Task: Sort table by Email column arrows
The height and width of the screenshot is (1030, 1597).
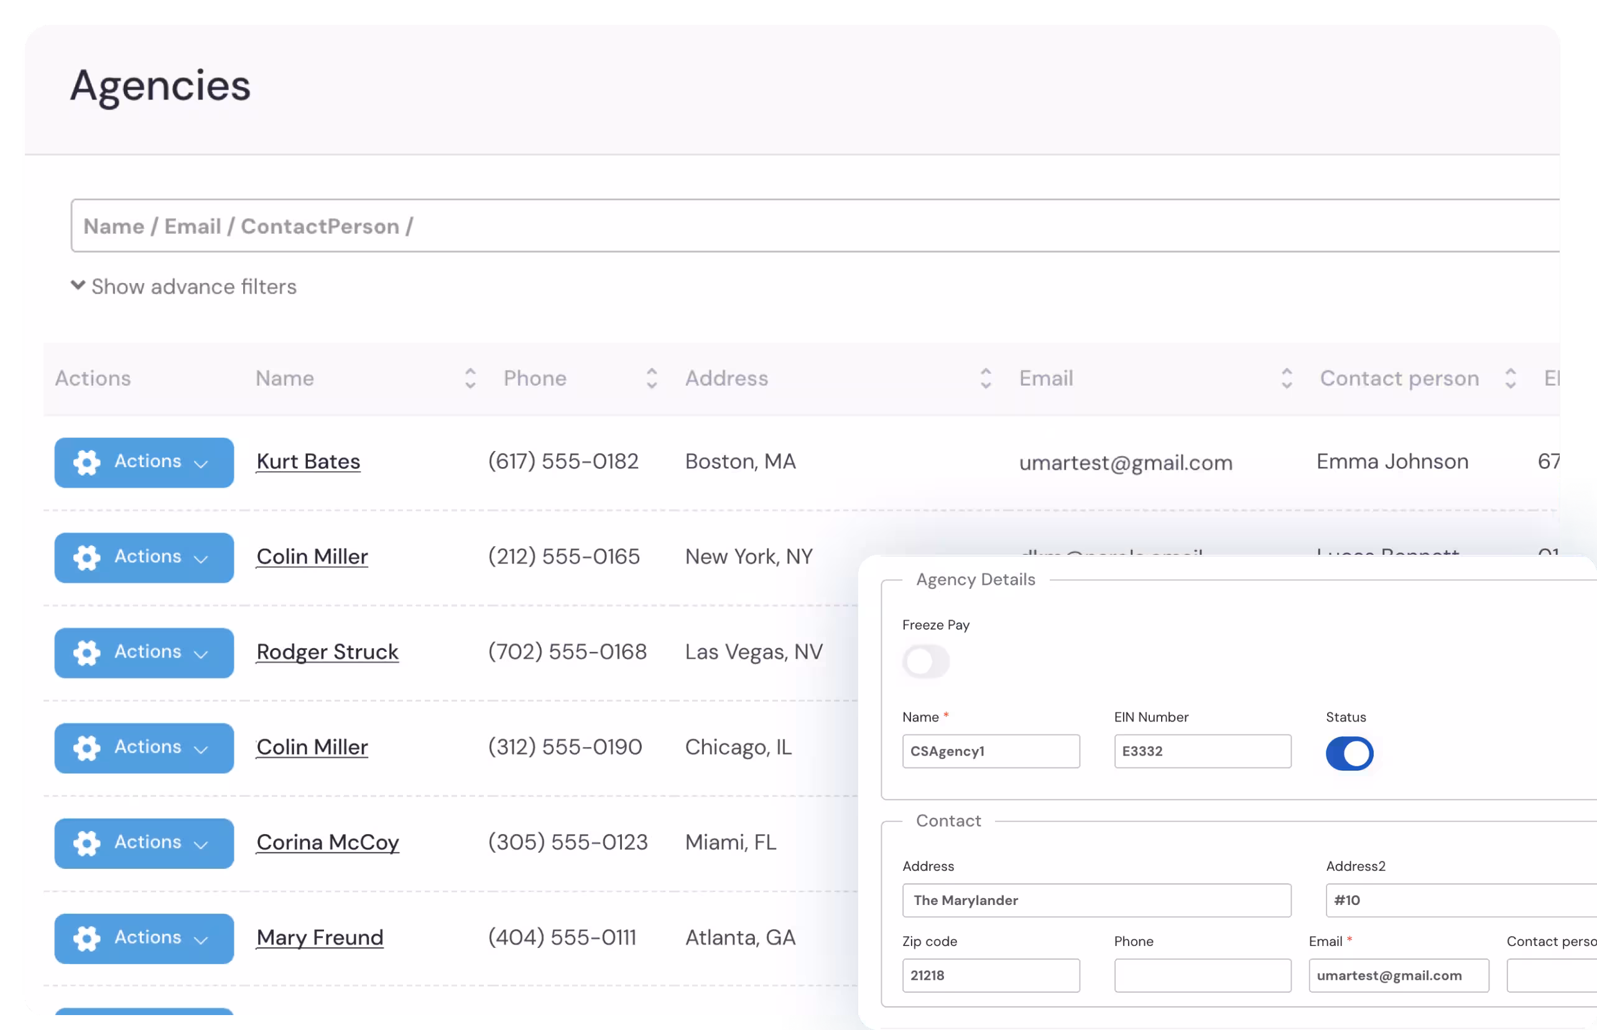Action: 1286,378
